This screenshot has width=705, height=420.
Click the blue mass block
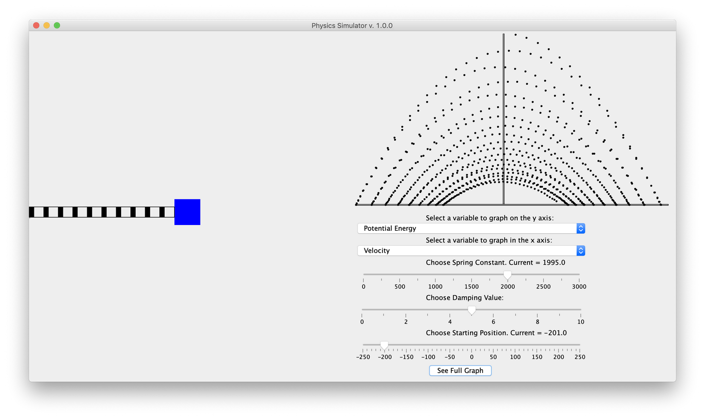[187, 212]
